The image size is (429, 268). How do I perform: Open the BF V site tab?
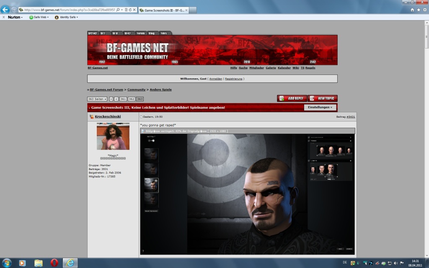pos(115,33)
